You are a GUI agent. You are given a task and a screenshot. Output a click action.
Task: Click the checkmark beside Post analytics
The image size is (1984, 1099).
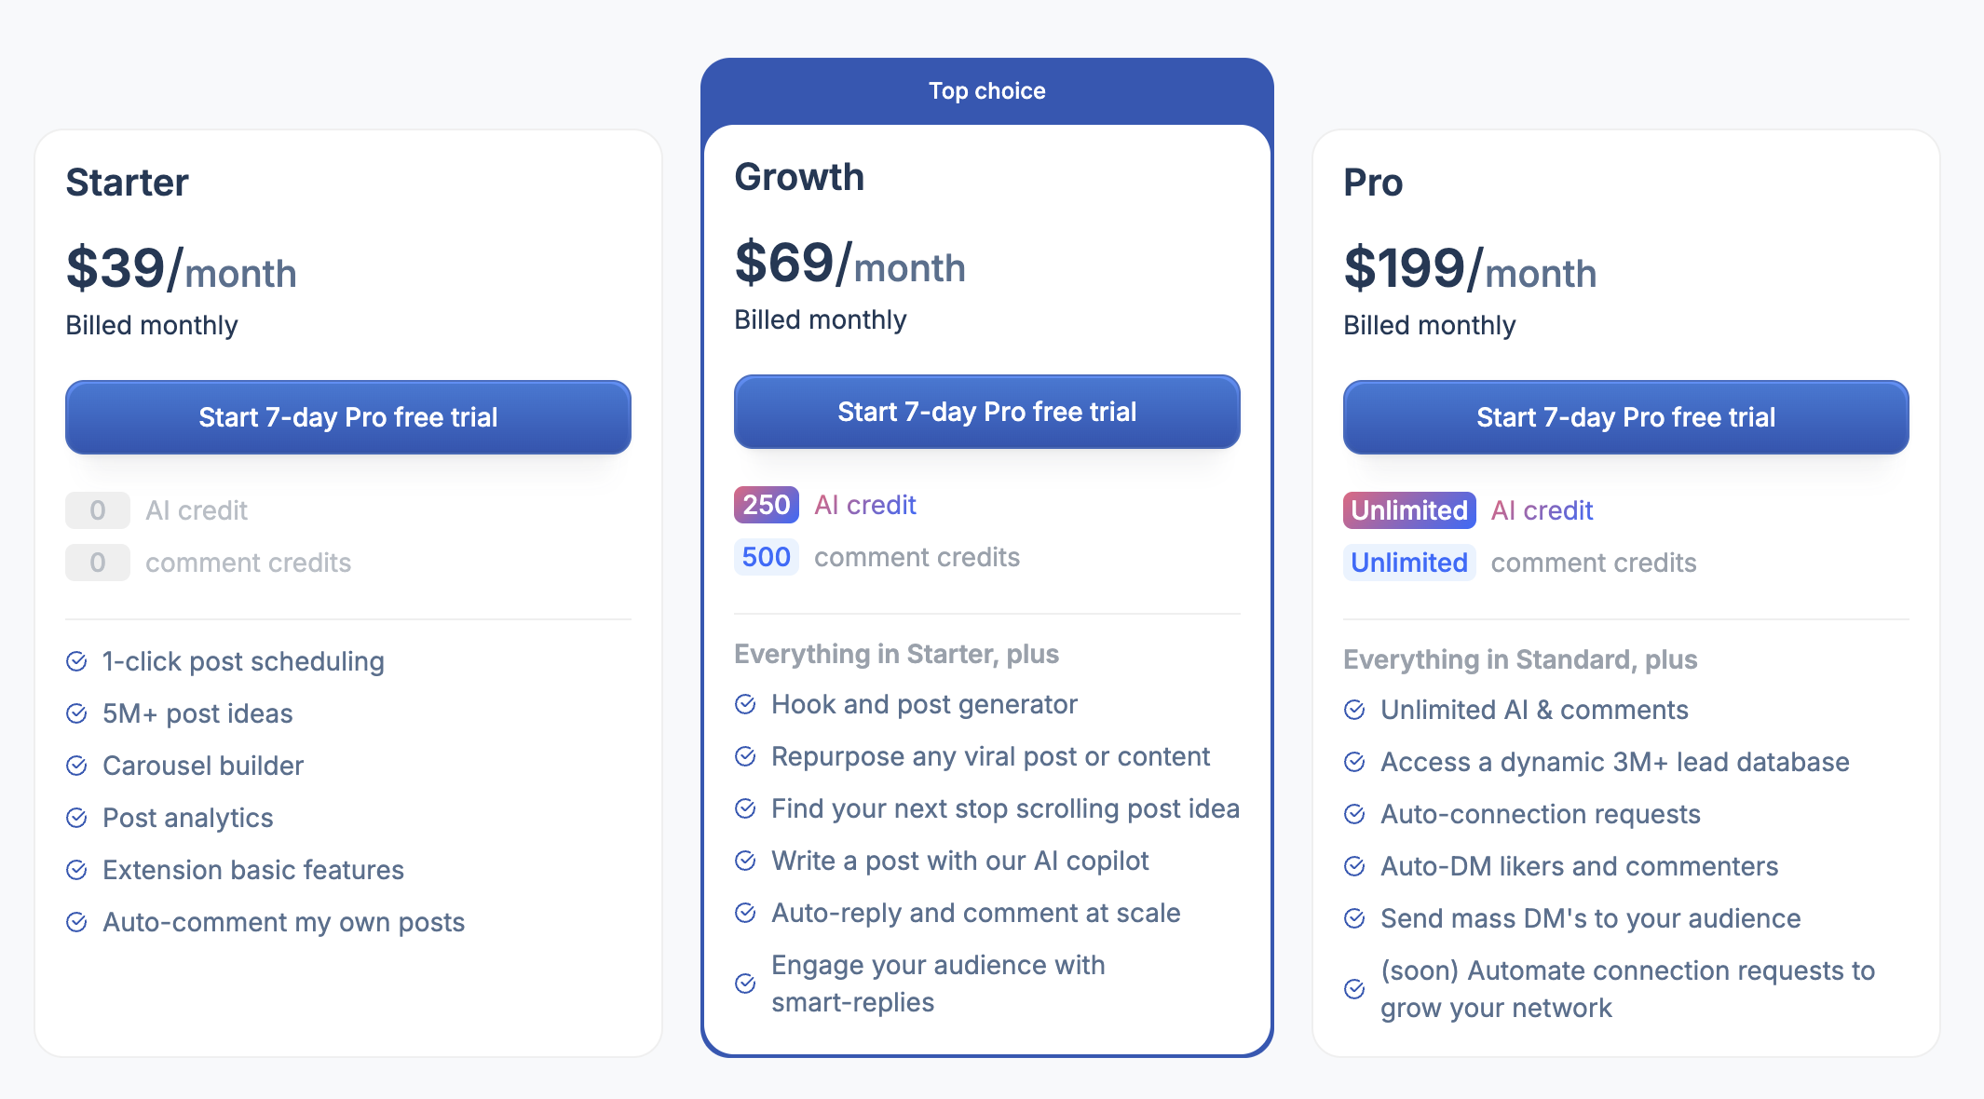tap(77, 818)
